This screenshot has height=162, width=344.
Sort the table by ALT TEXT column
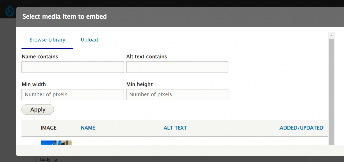click(175, 128)
